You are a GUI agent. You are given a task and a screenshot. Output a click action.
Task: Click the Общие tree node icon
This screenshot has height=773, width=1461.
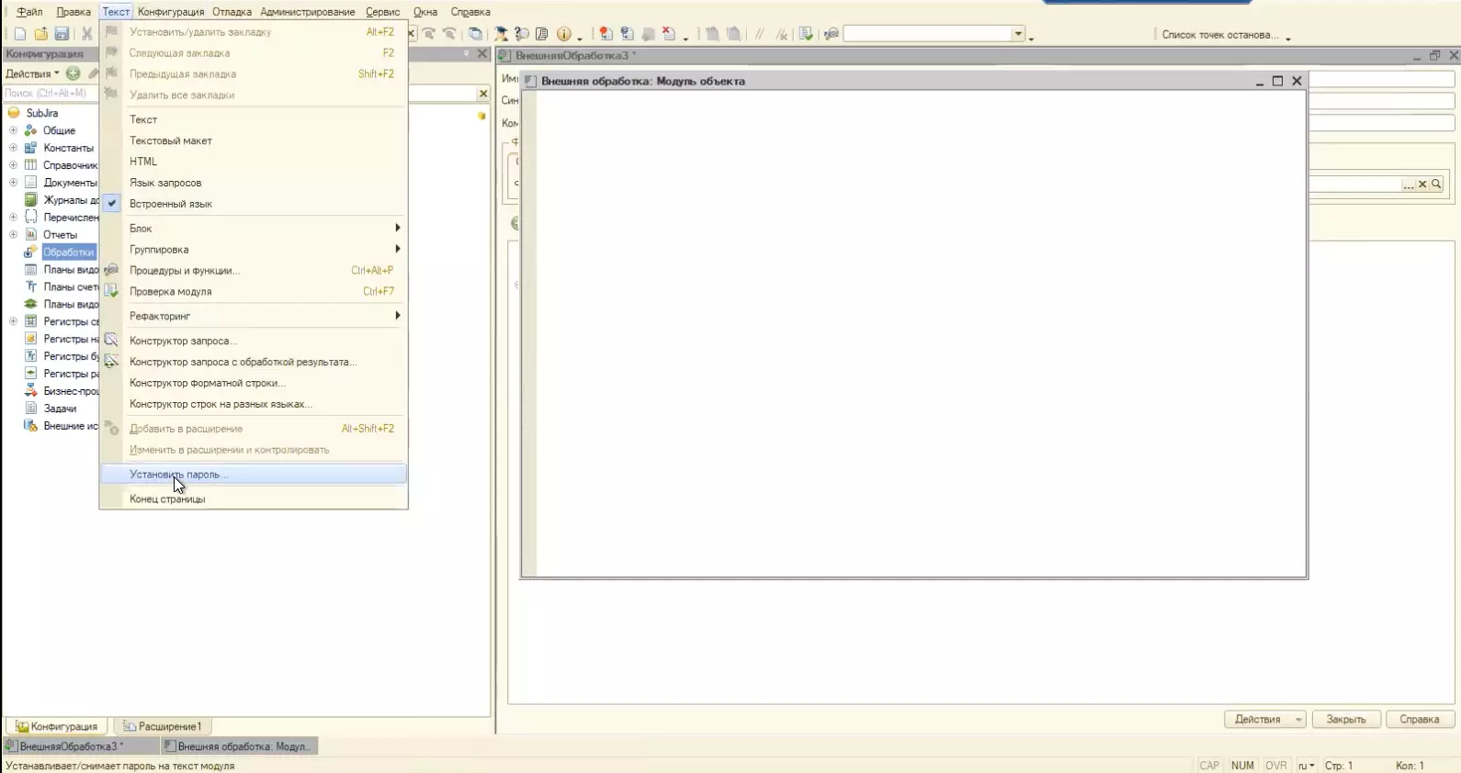[x=30, y=130]
